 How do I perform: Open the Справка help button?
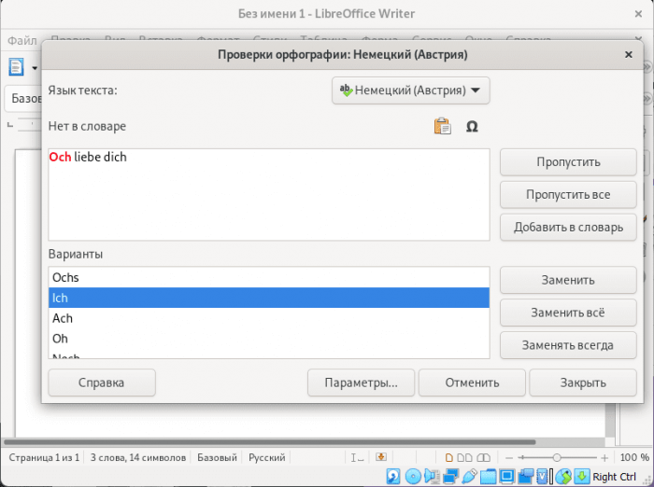pyautogui.click(x=102, y=383)
